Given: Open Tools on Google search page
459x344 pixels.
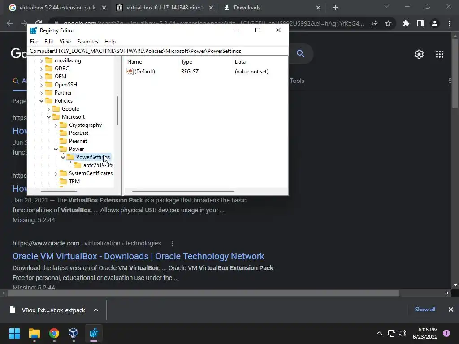Looking at the screenshot, I should 297,81.
